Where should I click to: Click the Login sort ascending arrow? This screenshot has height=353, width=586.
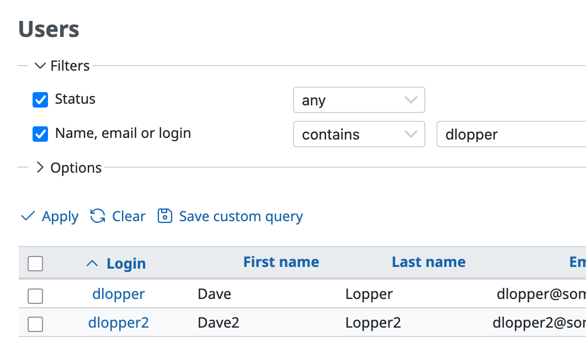click(93, 264)
